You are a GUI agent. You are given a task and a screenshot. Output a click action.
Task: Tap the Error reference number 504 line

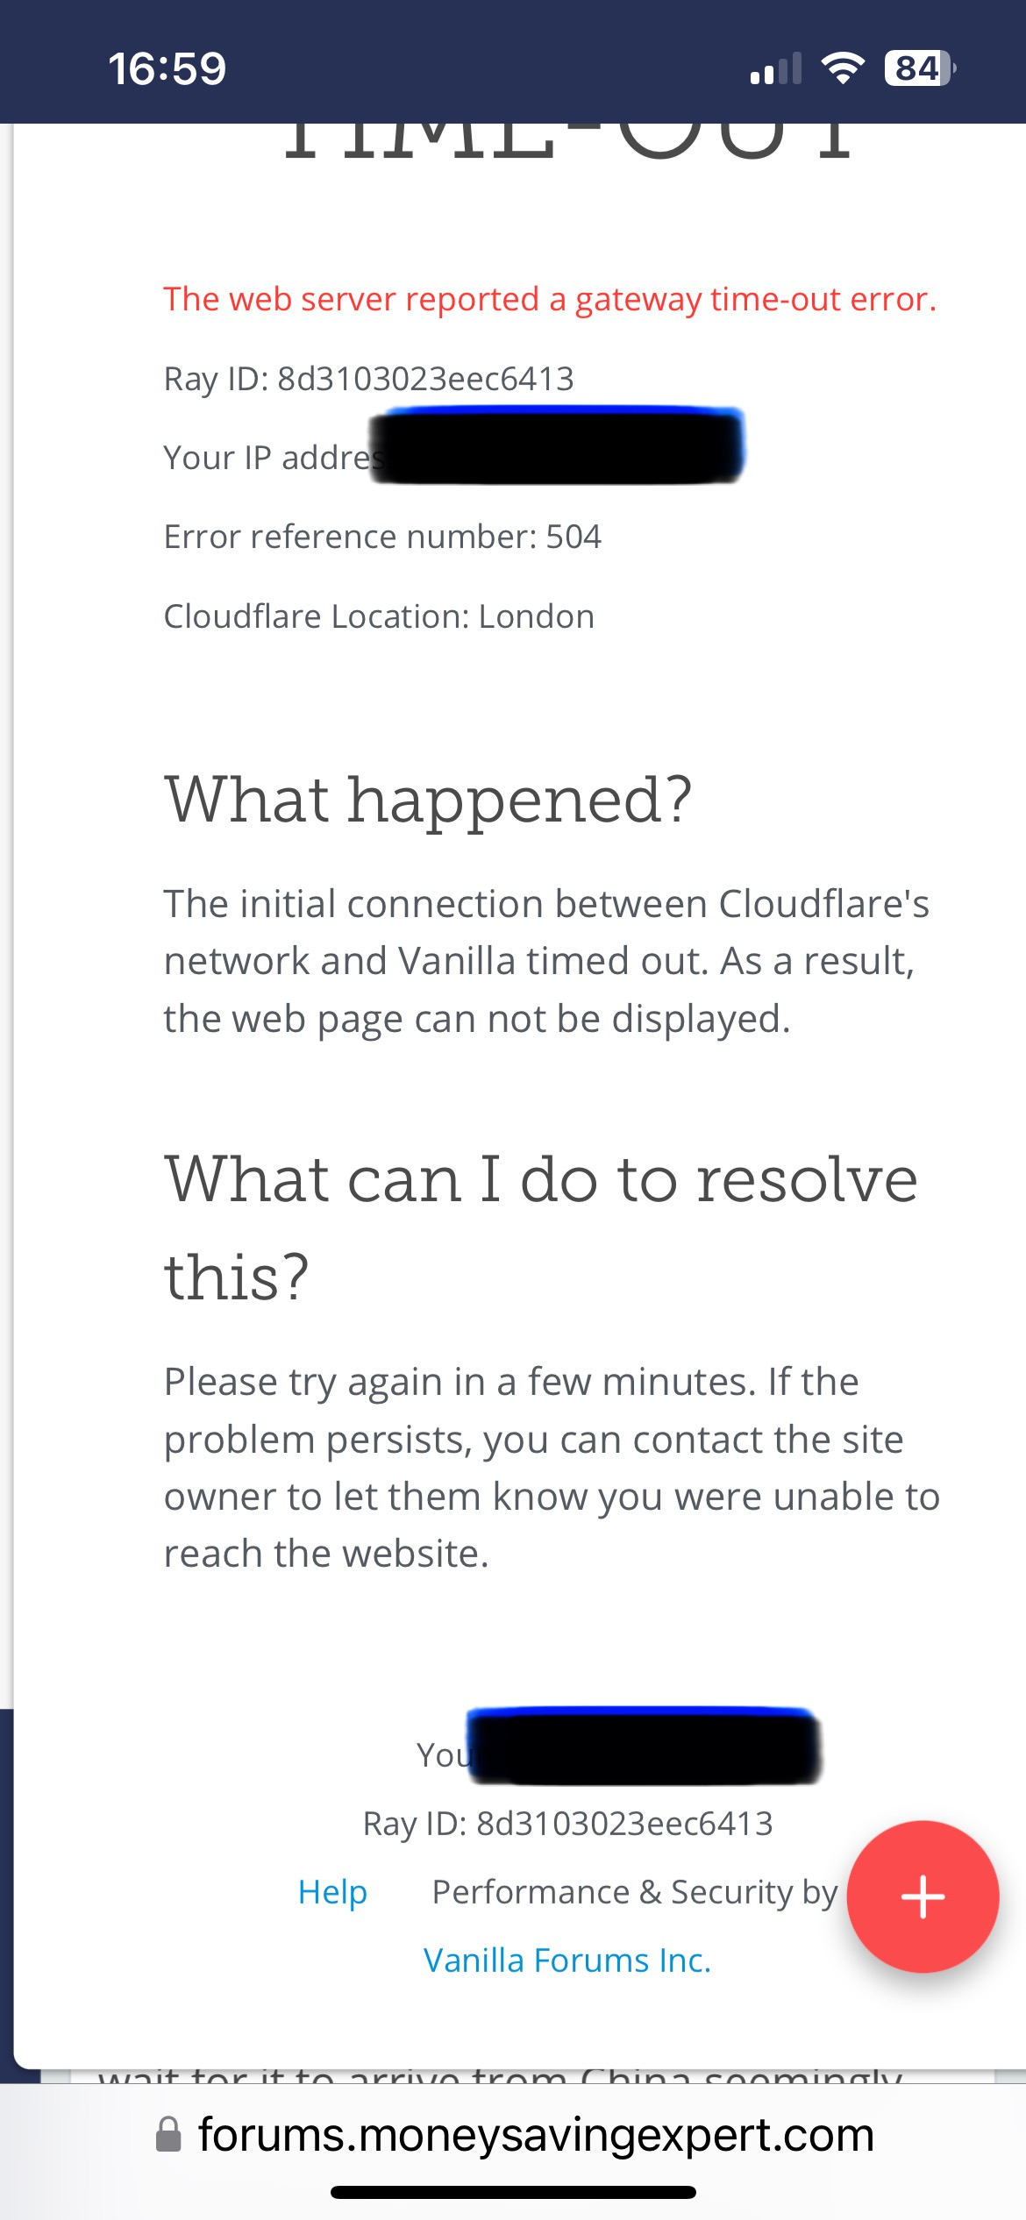point(382,537)
